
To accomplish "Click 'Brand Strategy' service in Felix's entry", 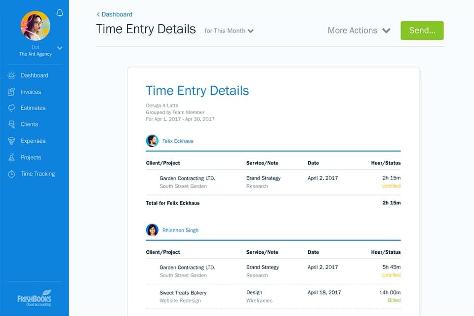I will [x=263, y=178].
